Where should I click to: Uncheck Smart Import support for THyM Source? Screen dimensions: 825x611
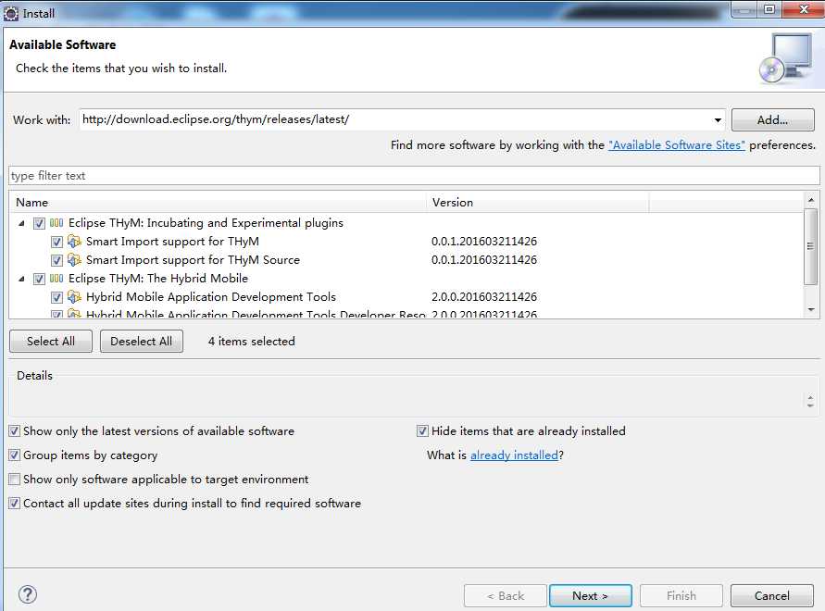tap(56, 260)
